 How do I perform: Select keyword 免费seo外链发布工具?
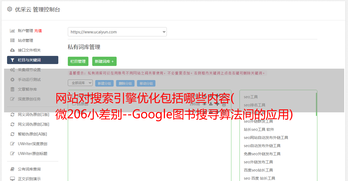pos(262,154)
